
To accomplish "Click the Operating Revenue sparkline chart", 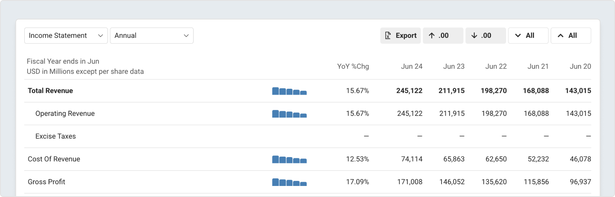I will click(x=289, y=114).
